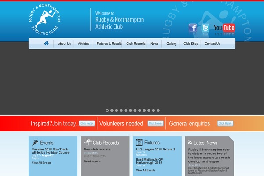Open Summer 2015 Star Track Athletics Holiday Course
264x176 pixels.
click(51, 151)
